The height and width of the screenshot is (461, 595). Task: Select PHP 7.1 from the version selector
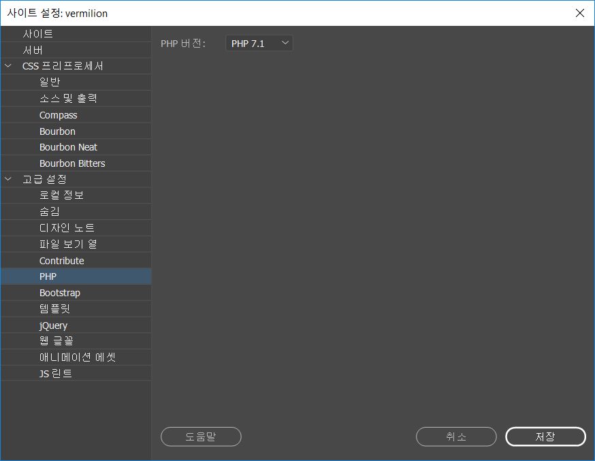pos(259,42)
